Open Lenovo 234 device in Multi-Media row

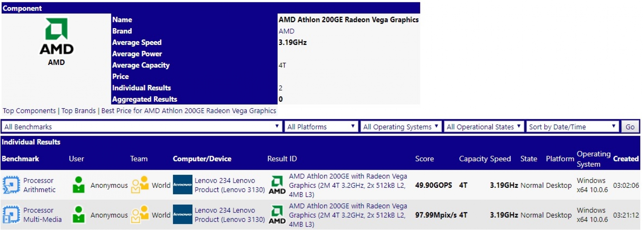(x=230, y=215)
